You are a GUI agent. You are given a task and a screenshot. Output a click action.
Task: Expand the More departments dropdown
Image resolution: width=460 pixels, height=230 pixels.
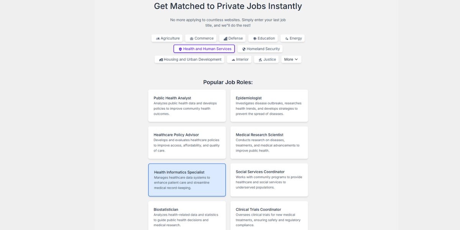291,59
